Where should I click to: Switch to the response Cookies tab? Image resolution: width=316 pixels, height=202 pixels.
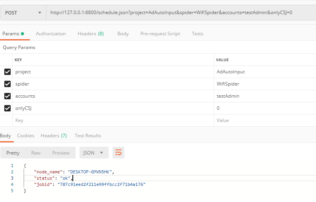(26, 136)
